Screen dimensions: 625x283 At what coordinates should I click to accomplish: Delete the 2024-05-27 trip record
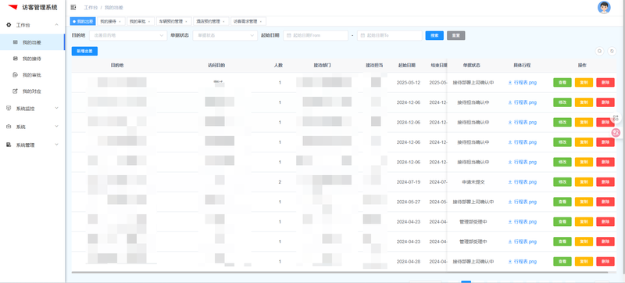(x=605, y=202)
